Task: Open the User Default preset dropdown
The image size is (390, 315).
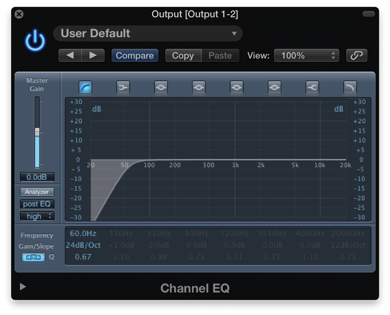Action: tap(148, 34)
